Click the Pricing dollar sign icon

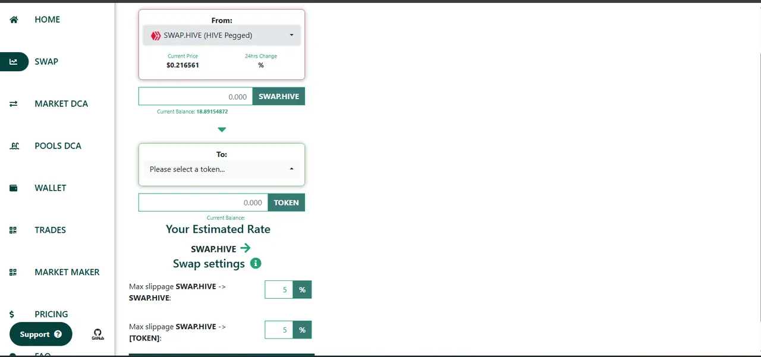point(12,314)
